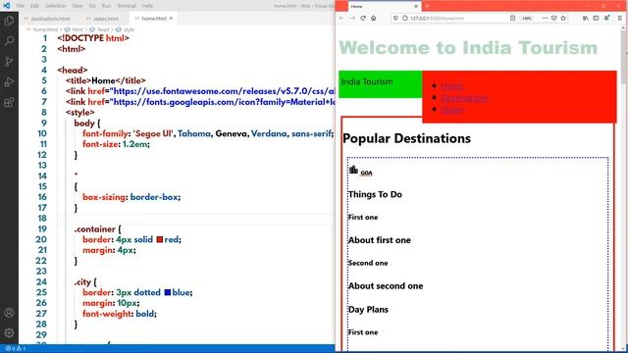Click the style breadcrumb segment
628x353 pixels.
[x=129, y=29]
